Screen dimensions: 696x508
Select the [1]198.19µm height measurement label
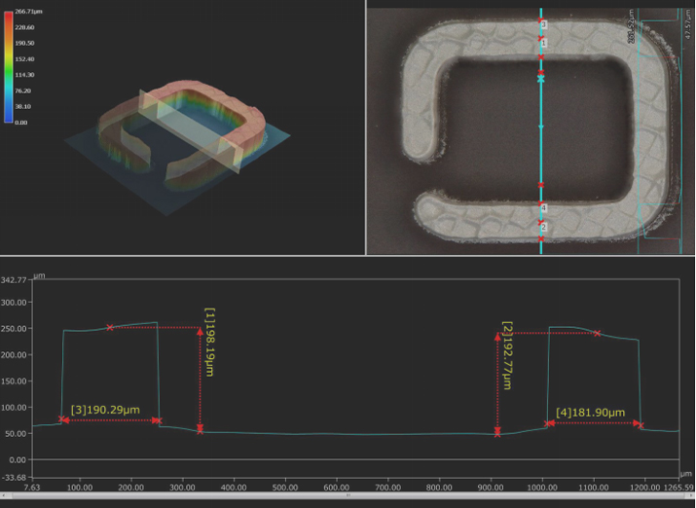[209, 343]
